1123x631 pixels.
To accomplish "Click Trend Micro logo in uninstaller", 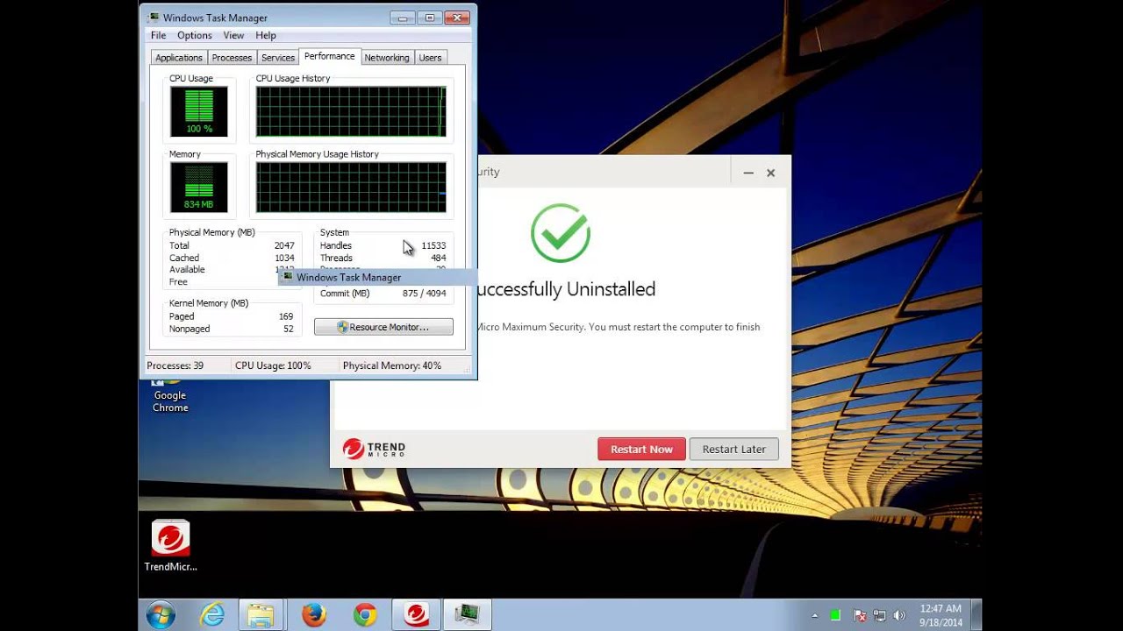I will tap(375, 449).
